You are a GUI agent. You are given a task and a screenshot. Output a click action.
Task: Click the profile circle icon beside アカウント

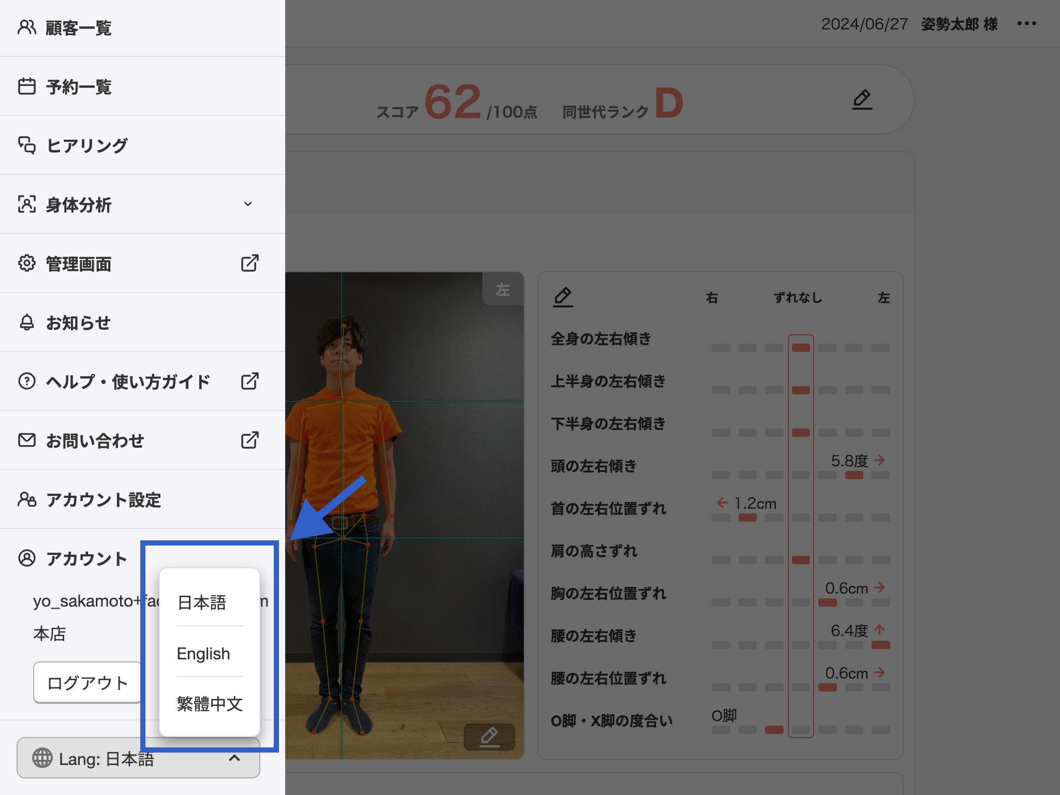click(27, 558)
